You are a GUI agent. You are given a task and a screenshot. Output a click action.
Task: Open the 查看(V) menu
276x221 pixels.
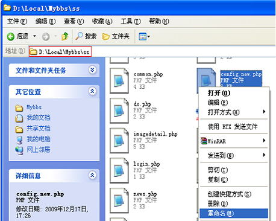click(x=74, y=21)
